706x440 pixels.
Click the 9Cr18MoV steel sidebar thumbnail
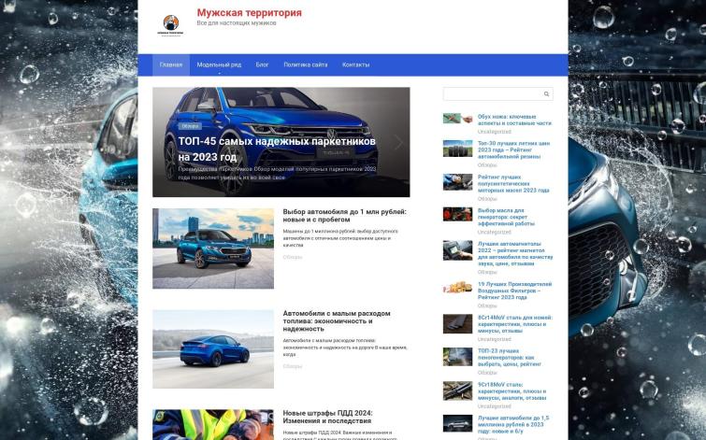[x=457, y=390]
